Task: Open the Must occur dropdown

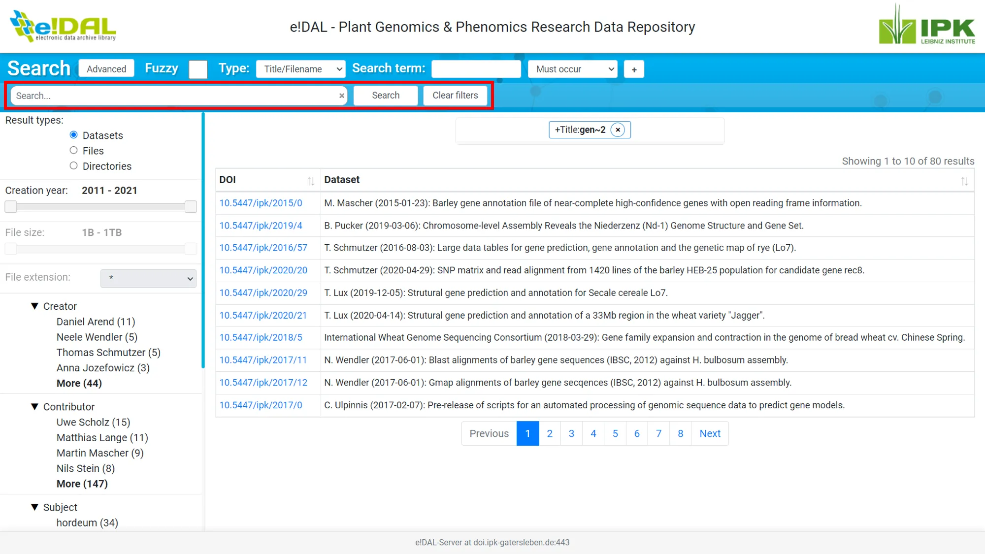Action: 573,69
